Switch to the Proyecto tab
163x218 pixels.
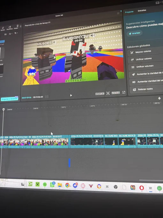tap(129, 12)
